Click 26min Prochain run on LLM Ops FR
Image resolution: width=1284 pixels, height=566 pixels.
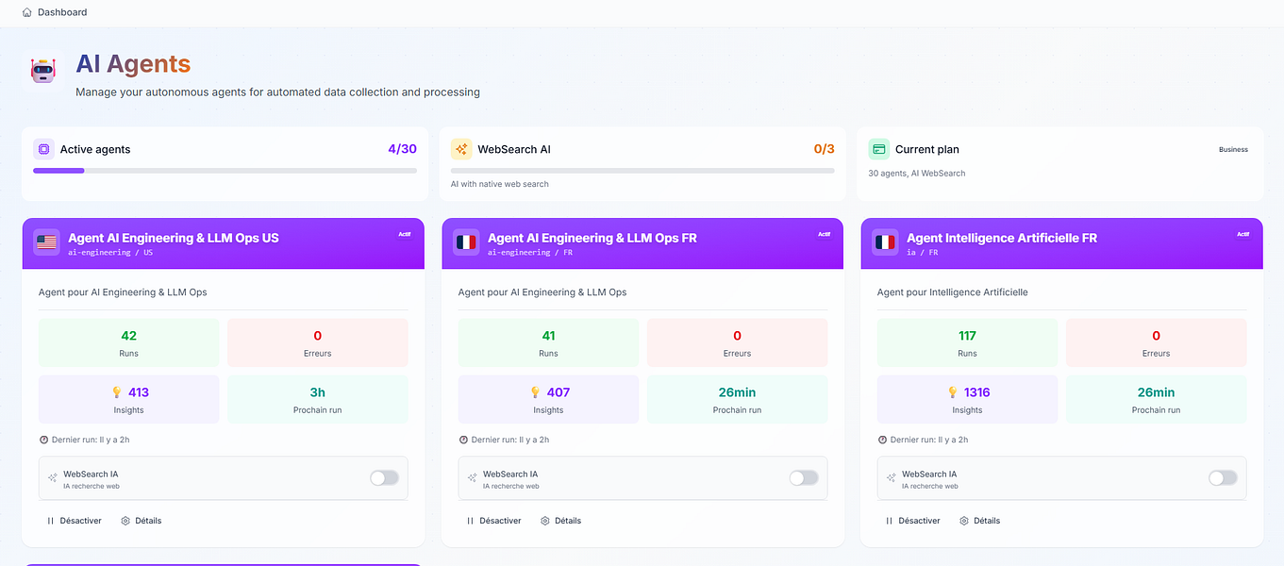pos(737,399)
